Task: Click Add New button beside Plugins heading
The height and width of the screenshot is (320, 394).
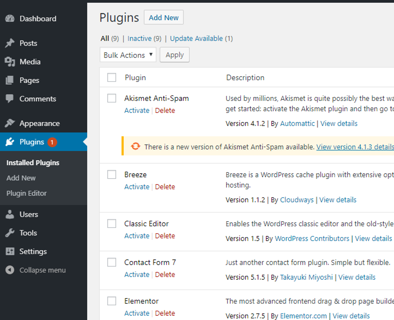Action: click(164, 17)
